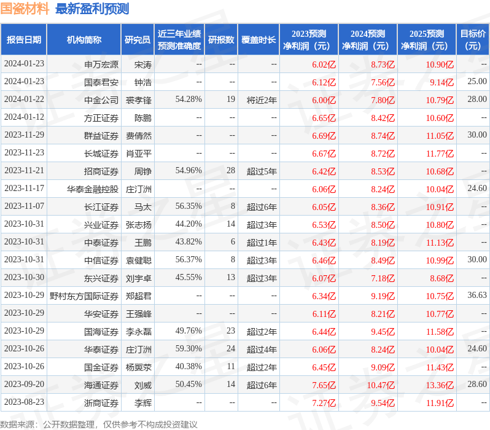This screenshot has width=490, height=430.
Task: Click the 2023预测净利润 column header
Action: (x=309, y=40)
